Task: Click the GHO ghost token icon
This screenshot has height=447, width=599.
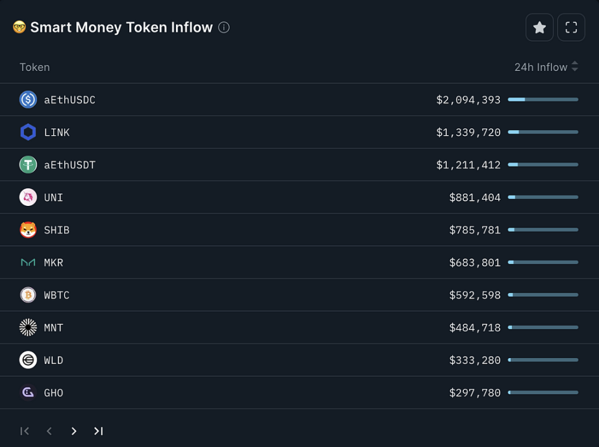Action: pyautogui.click(x=28, y=392)
